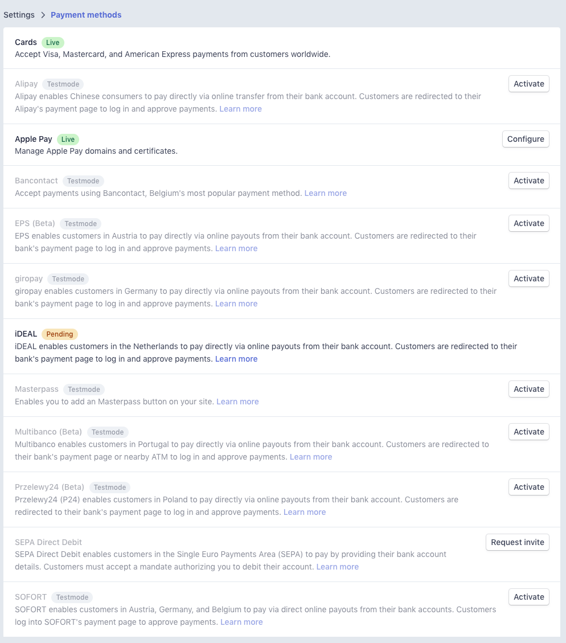Viewport: 566px width, 643px height.
Task: Select the Payment methods breadcrumb item
Action: coord(86,15)
